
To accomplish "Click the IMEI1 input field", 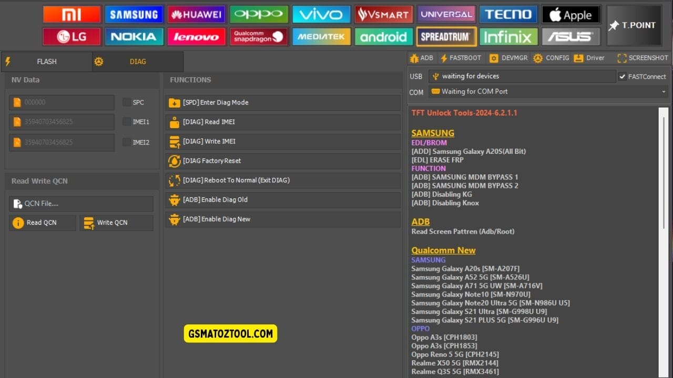I will coord(61,122).
